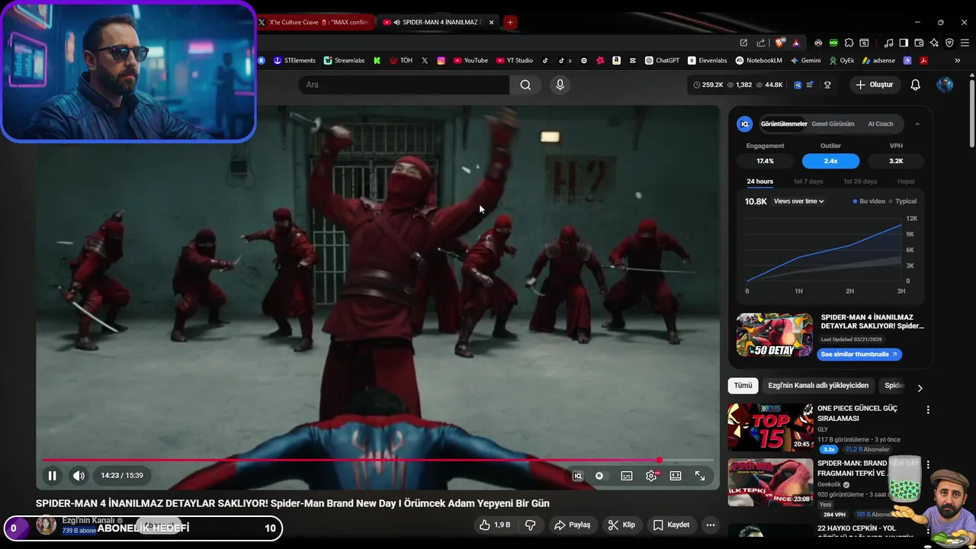Seek on the red video progress bar
The height and width of the screenshot is (549, 976).
377,460
